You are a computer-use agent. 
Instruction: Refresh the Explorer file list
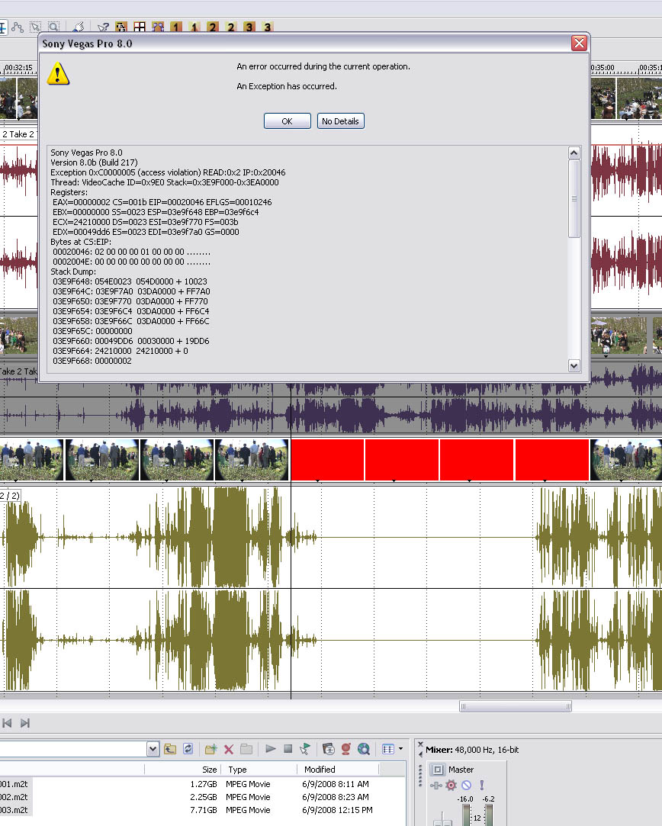188,748
